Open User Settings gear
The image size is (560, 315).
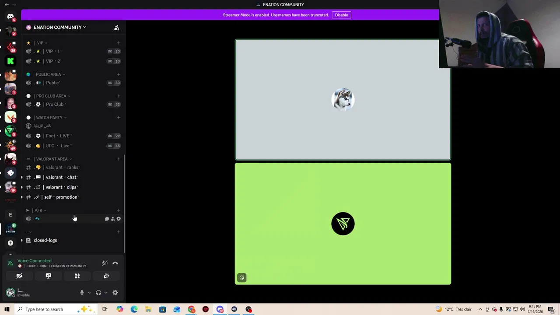click(115, 293)
